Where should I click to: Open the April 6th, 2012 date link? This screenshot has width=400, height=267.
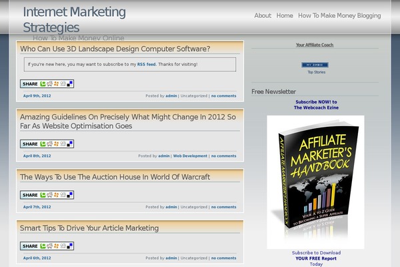click(x=37, y=258)
